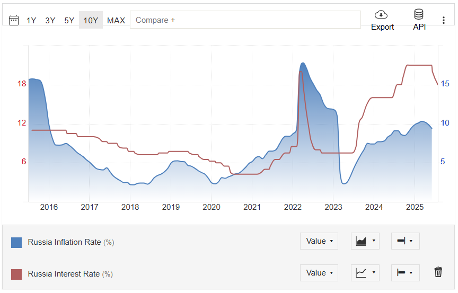Click the red Russia Interest Rate swatch

(16, 274)
